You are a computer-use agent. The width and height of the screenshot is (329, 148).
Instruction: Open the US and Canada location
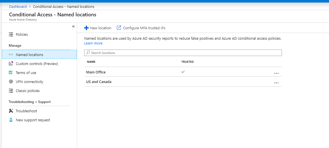99,82
